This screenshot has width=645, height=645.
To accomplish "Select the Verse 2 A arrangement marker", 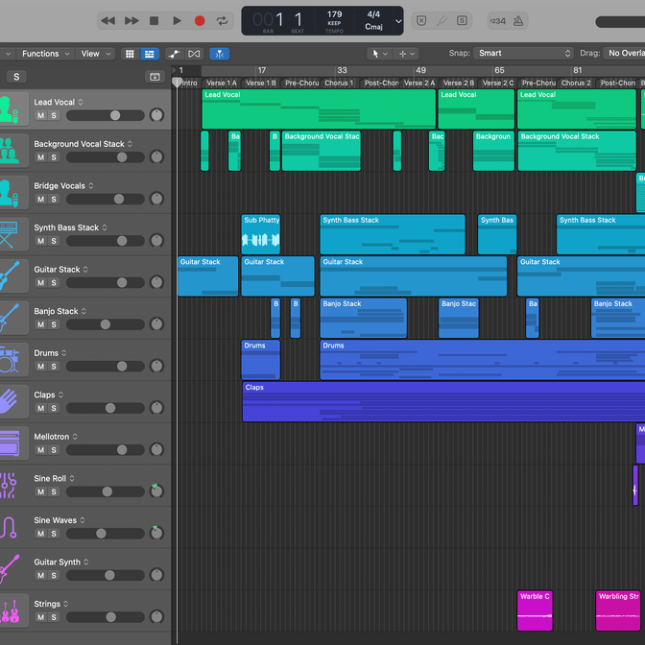I will point(418,84).
